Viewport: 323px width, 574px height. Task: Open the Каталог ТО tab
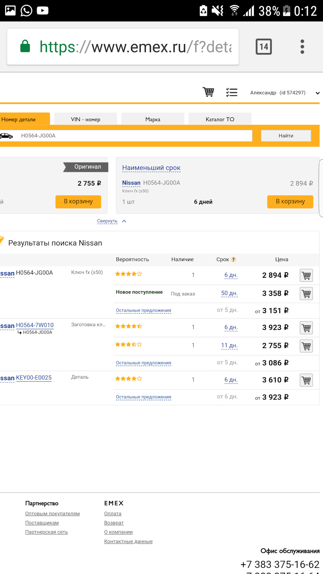pos(220,119)
